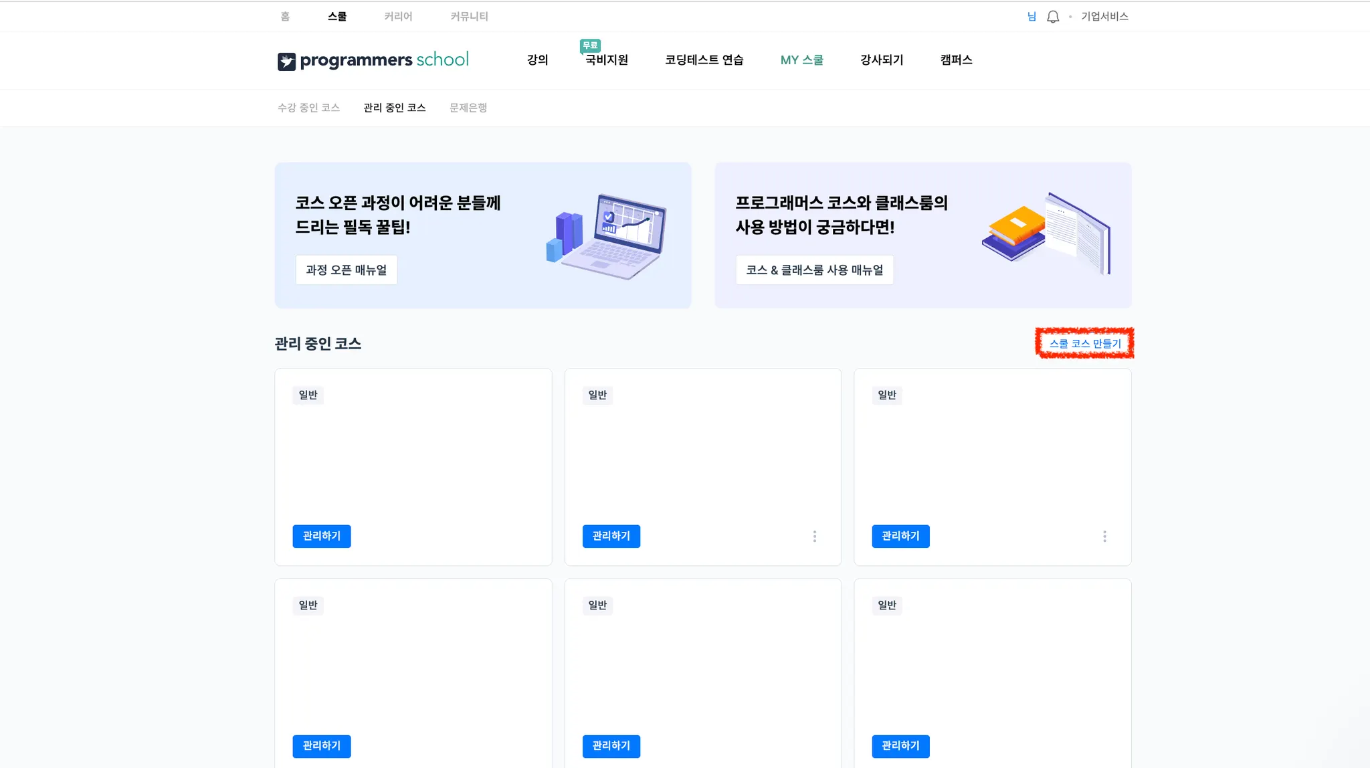This screenshot has height=768, width=1370.
Task: Switch to the 수강 중인 코스 tab
Action: click(x=308, y=108)
